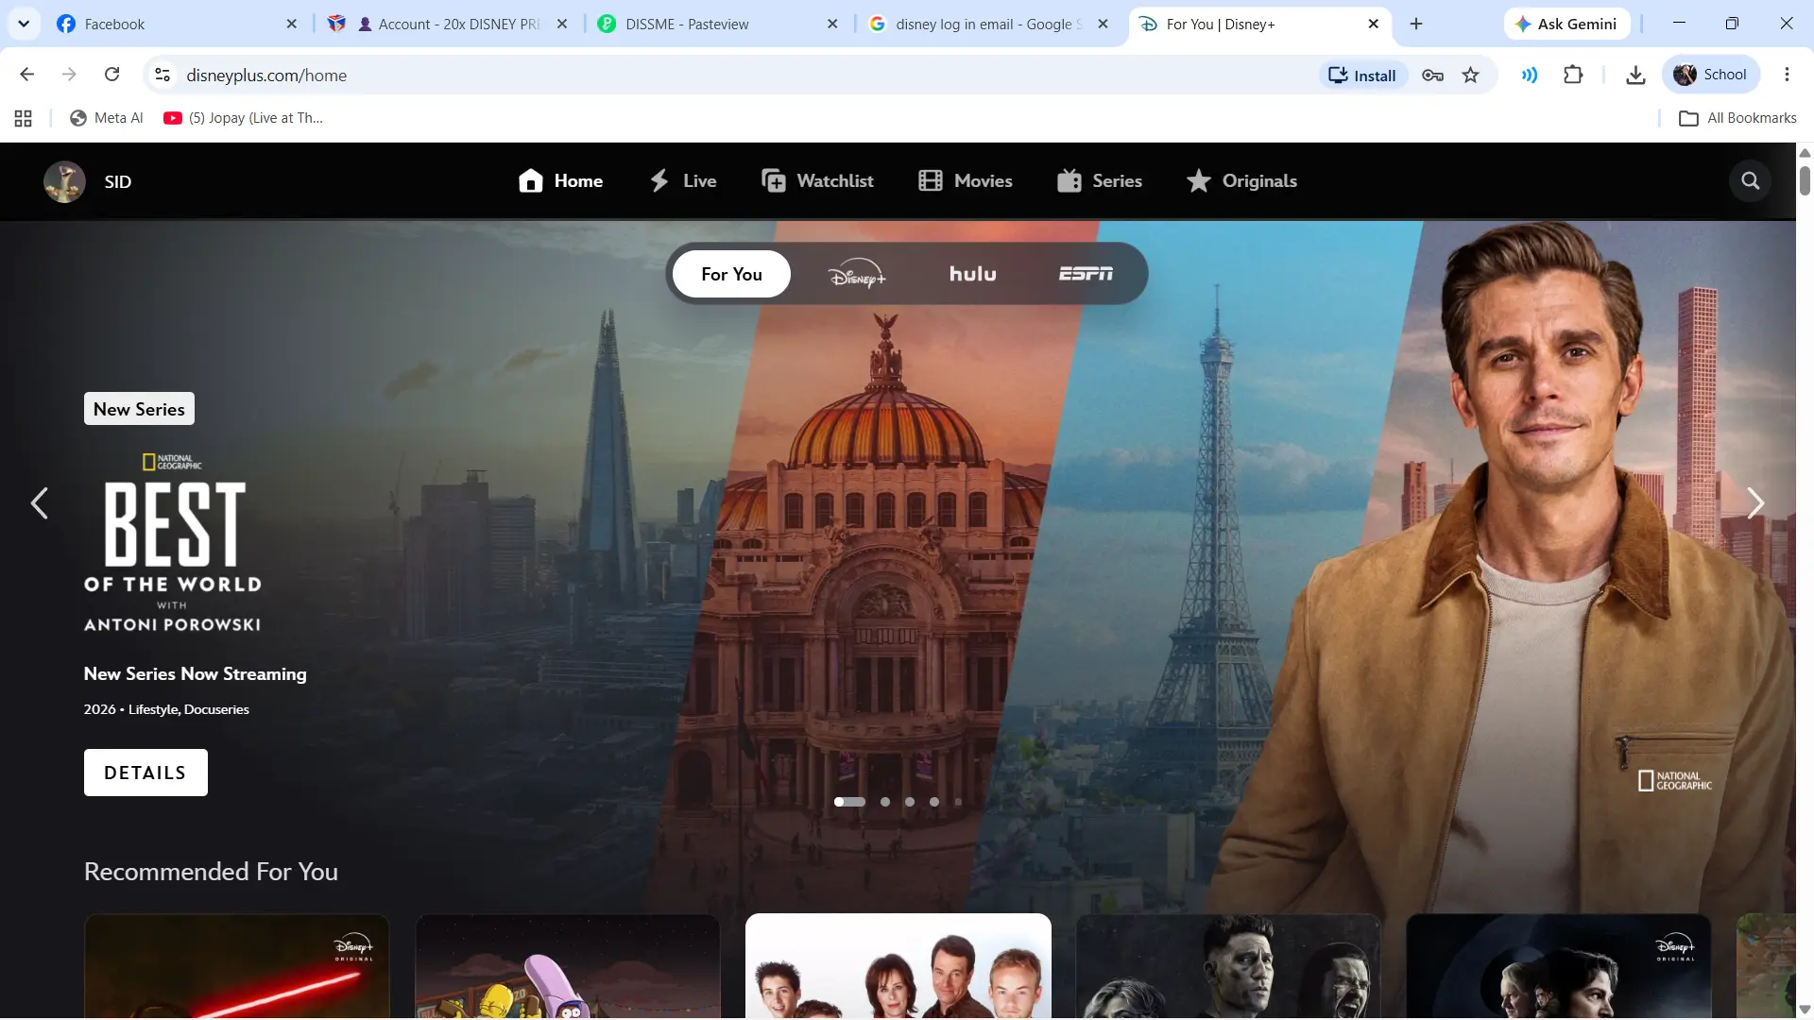Click the blue sound-wave extension icon
The image size is (1814, 1020).
coord(1529,75)
